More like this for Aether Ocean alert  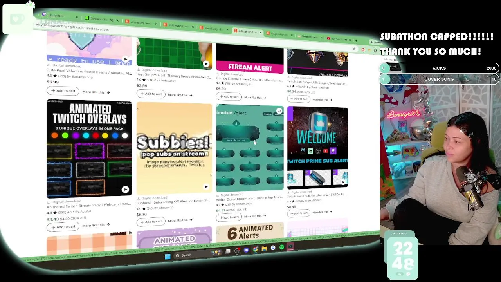coord(255,216)
